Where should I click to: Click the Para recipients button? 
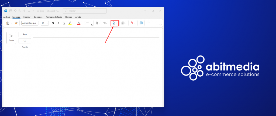(25, 34)
